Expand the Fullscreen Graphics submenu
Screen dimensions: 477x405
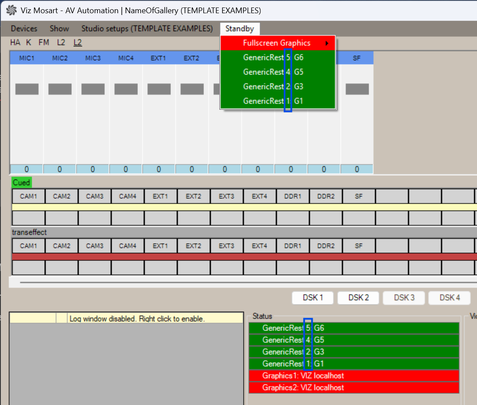click(x=277, y=43)
